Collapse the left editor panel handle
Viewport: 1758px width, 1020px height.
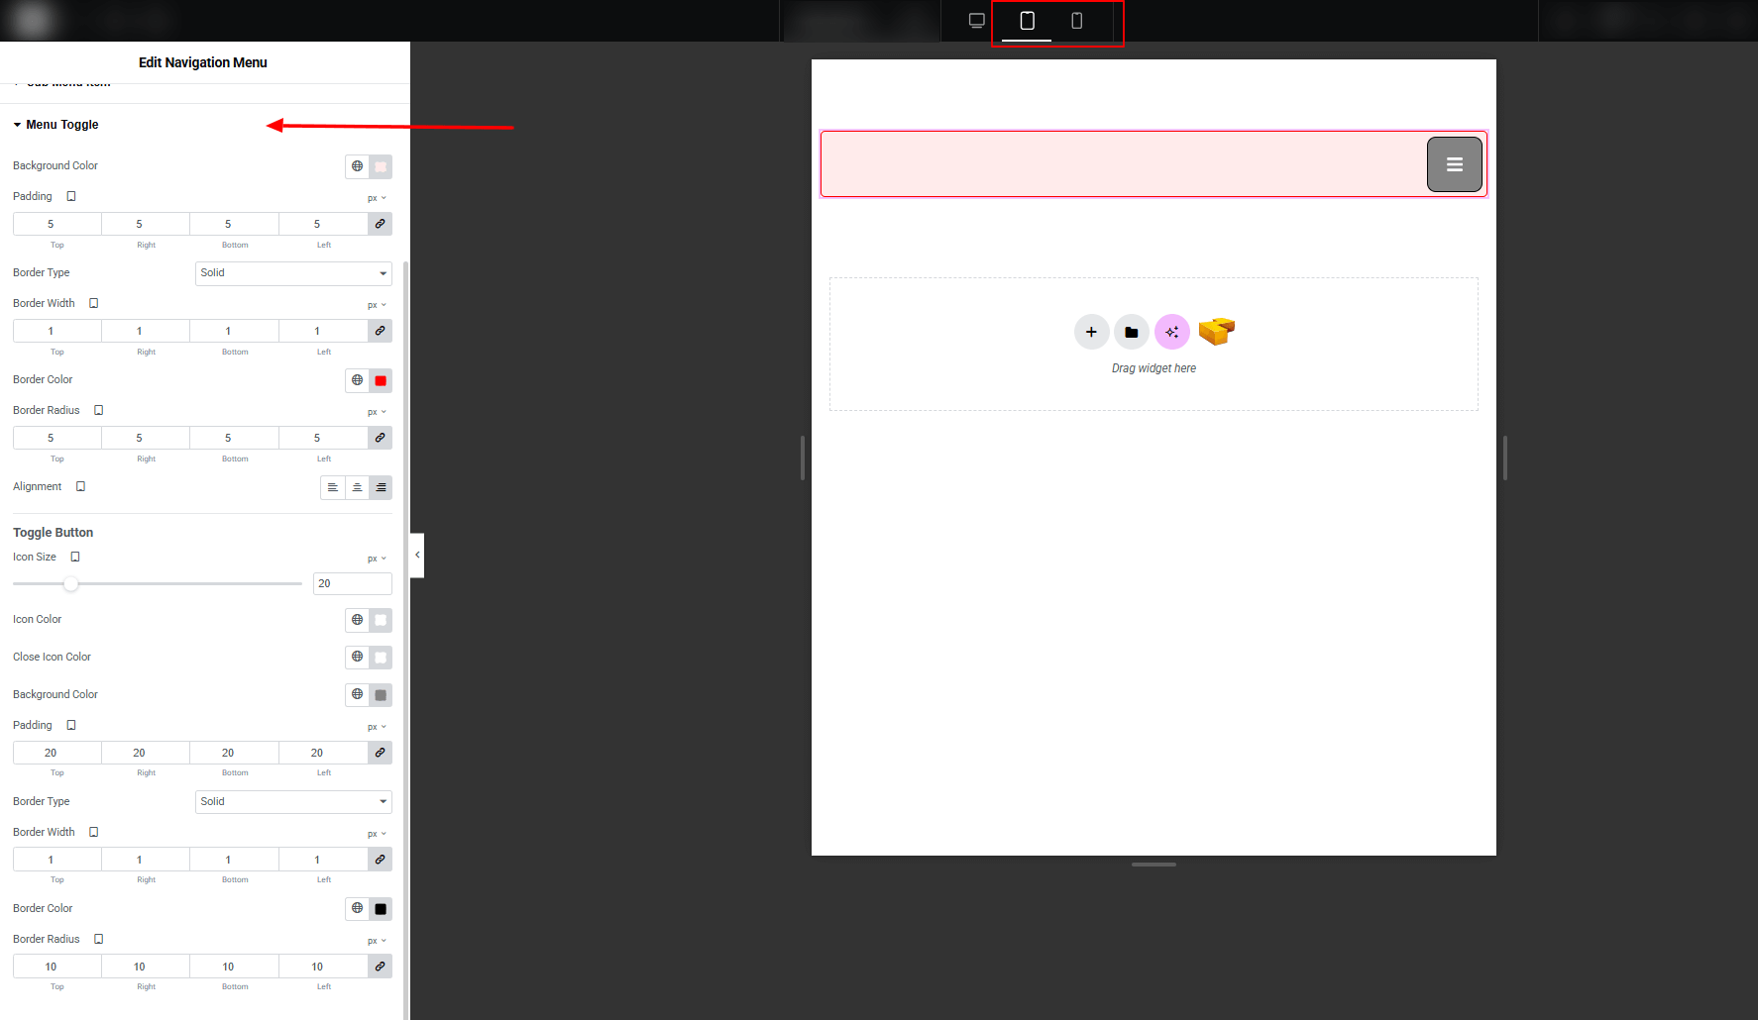pyautogui.click(x=417, y=555)
